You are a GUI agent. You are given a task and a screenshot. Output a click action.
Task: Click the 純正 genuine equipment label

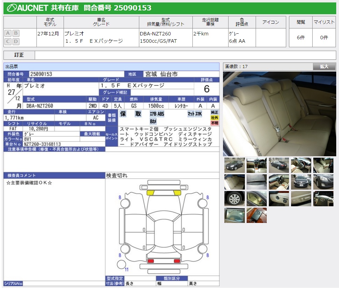pos(215,113)
